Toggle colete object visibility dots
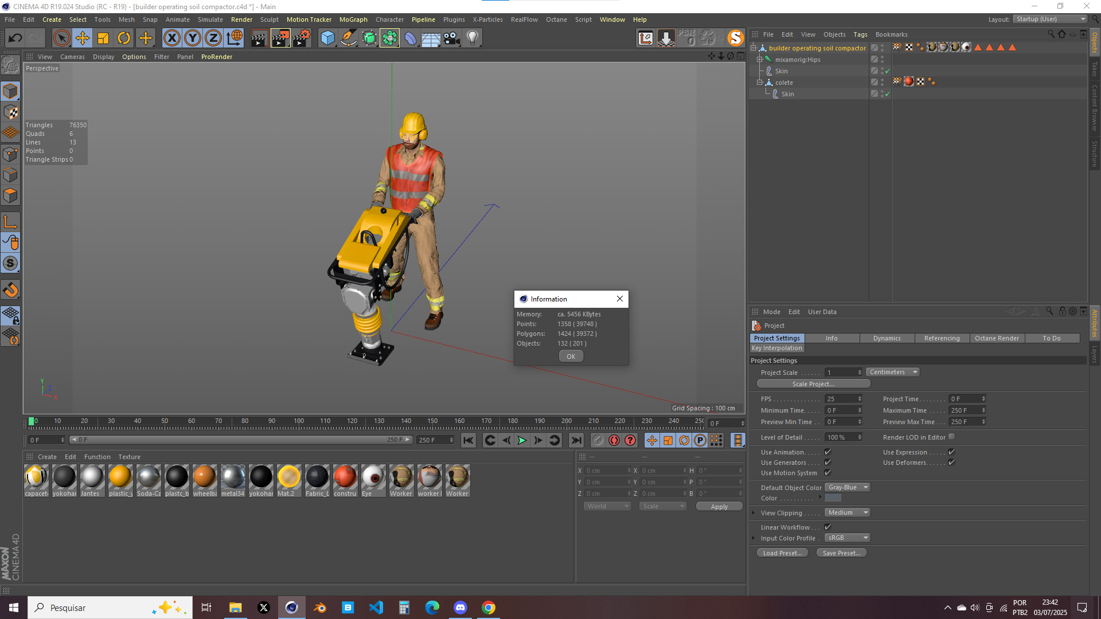 883,83
